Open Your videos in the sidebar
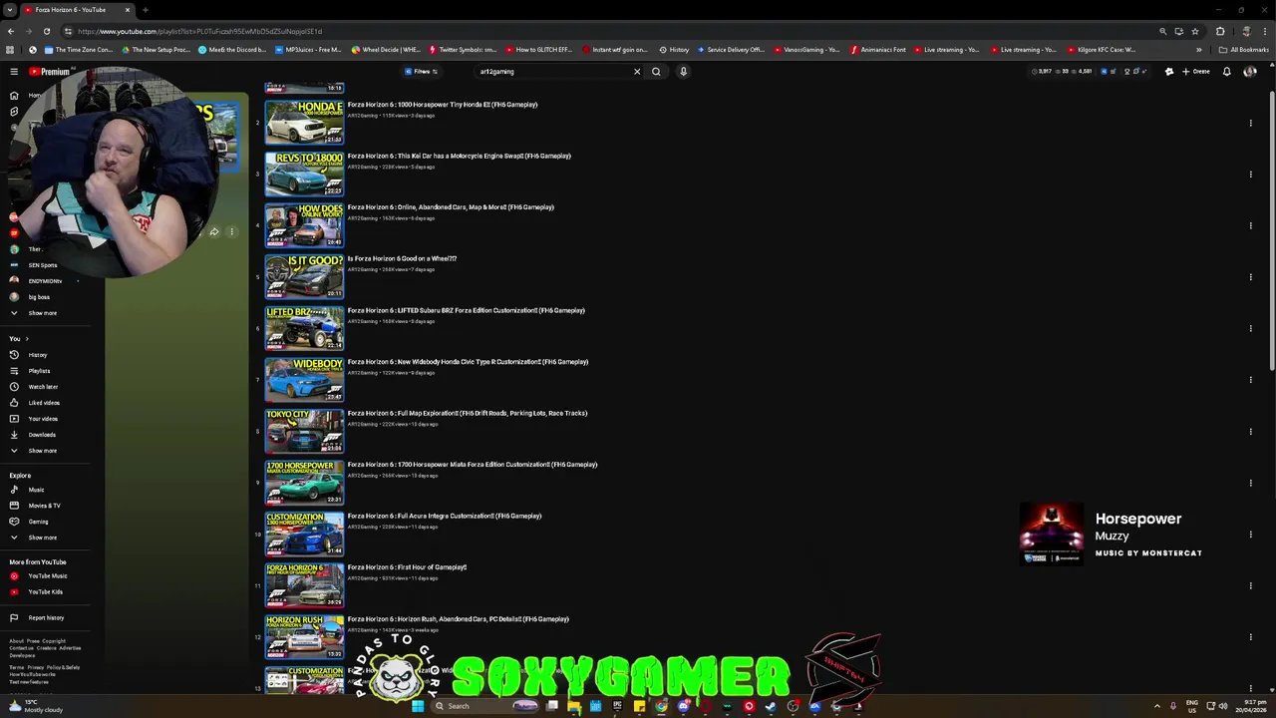Screen dimensions: 1276x718 click(43, 419)
